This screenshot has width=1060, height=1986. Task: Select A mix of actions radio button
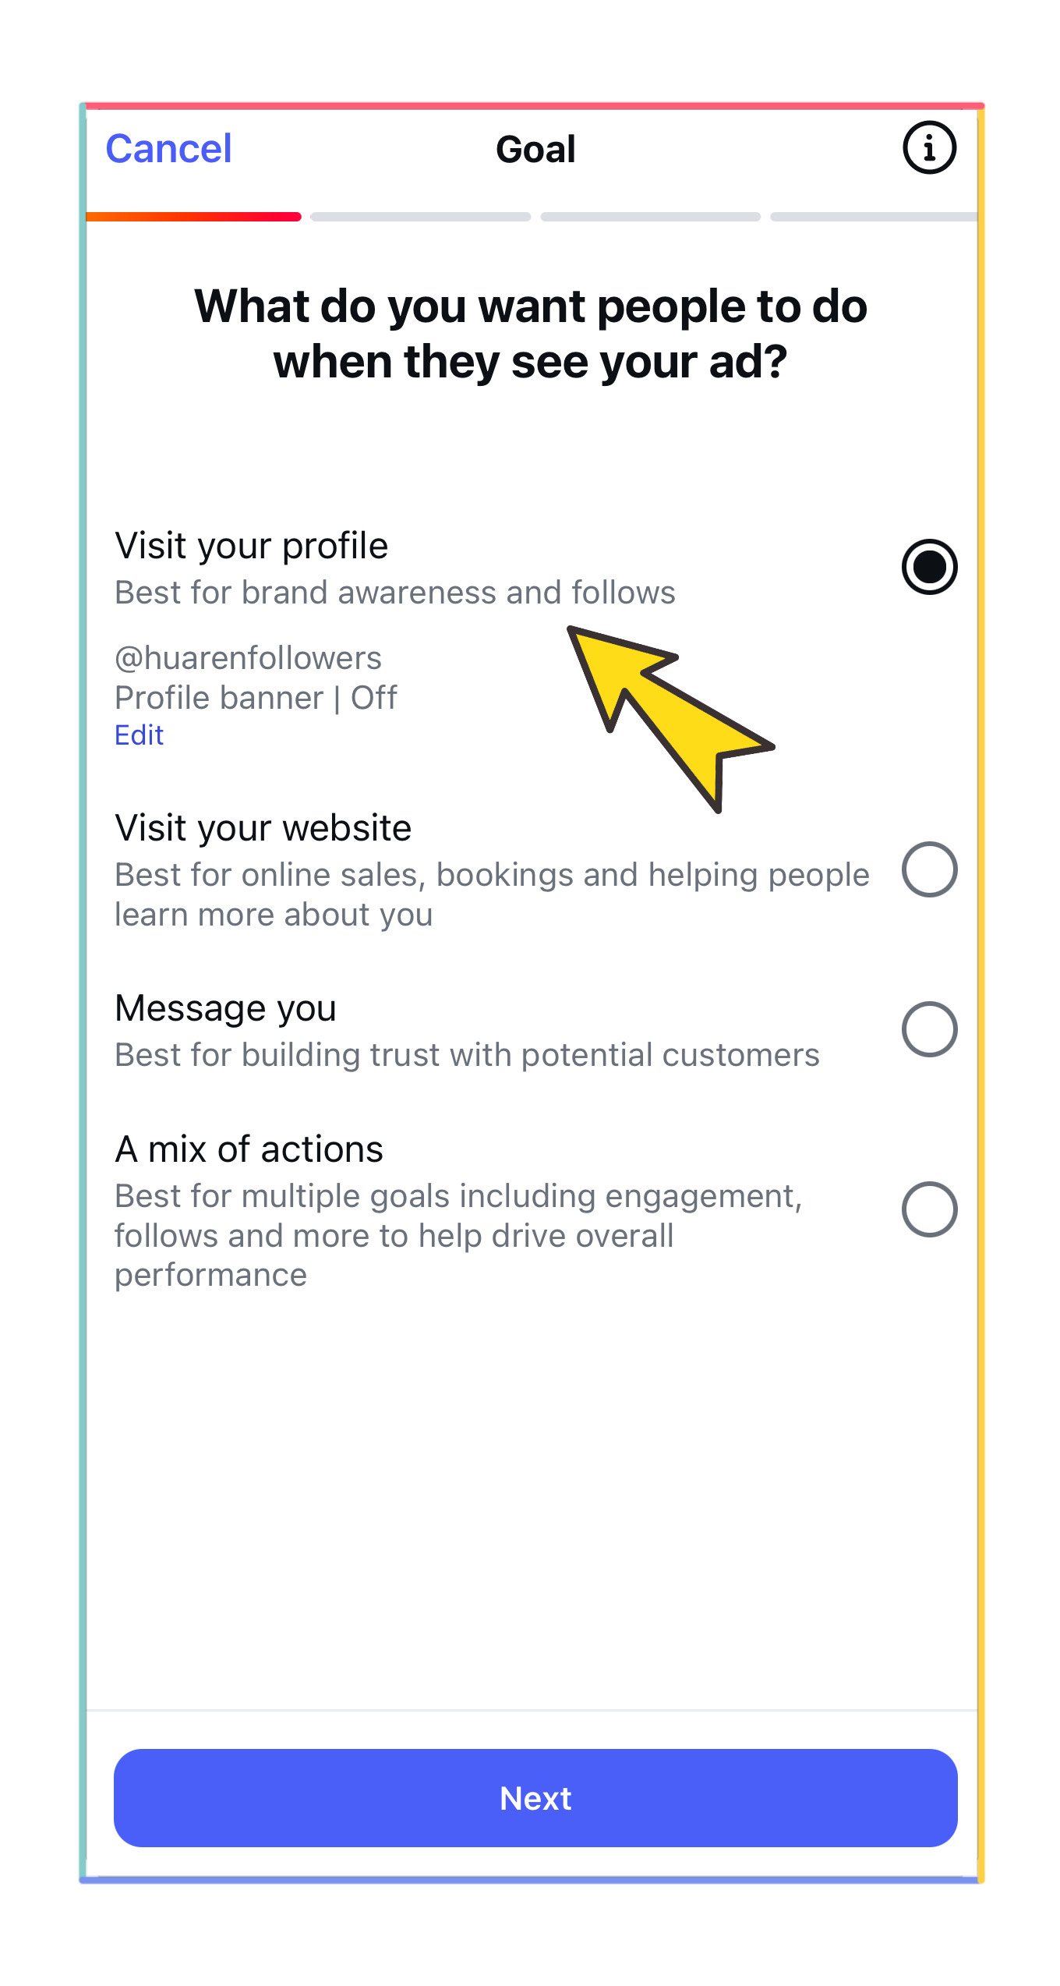pyautogui.click(x=929, y=1209)
